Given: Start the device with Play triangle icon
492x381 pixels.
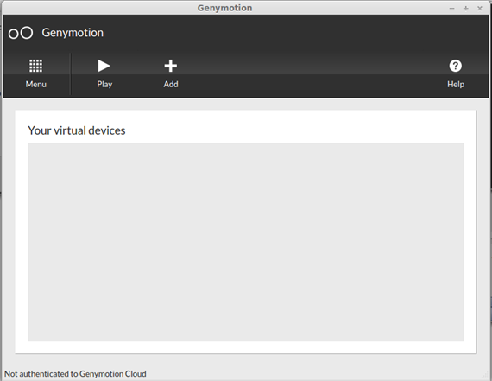Looking at the screenshot, I should [x=104, y=66].
